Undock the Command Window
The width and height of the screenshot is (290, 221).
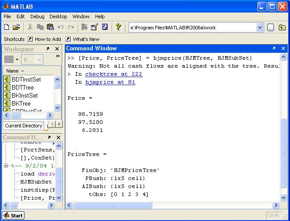[x=274, y=48]
